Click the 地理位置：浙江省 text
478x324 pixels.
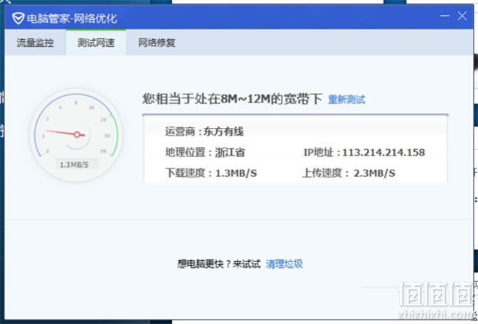tap(205, 152)
